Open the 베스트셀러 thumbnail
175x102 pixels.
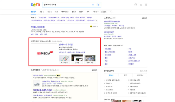pyautogui.click(x=64, y=59)
